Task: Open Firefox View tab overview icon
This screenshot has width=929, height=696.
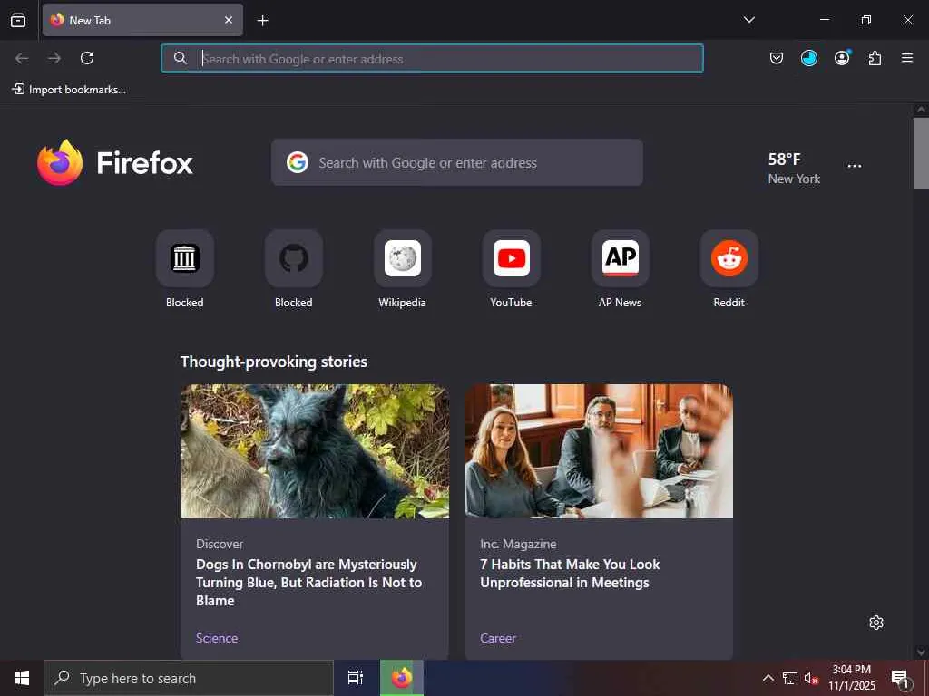Action: tap(18, 20)
